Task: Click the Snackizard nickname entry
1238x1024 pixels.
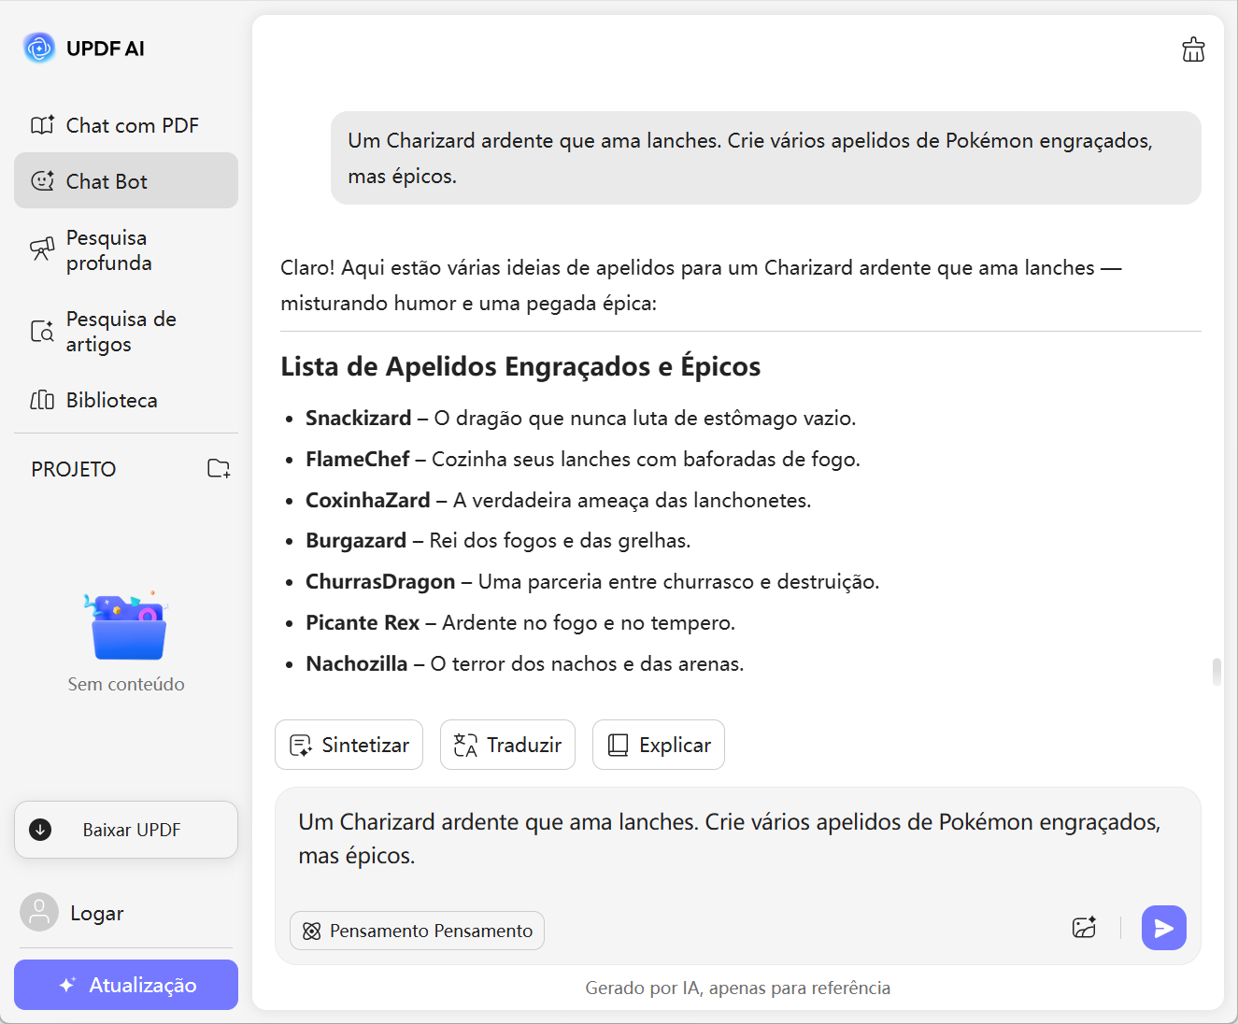Action: coord(580,418)
